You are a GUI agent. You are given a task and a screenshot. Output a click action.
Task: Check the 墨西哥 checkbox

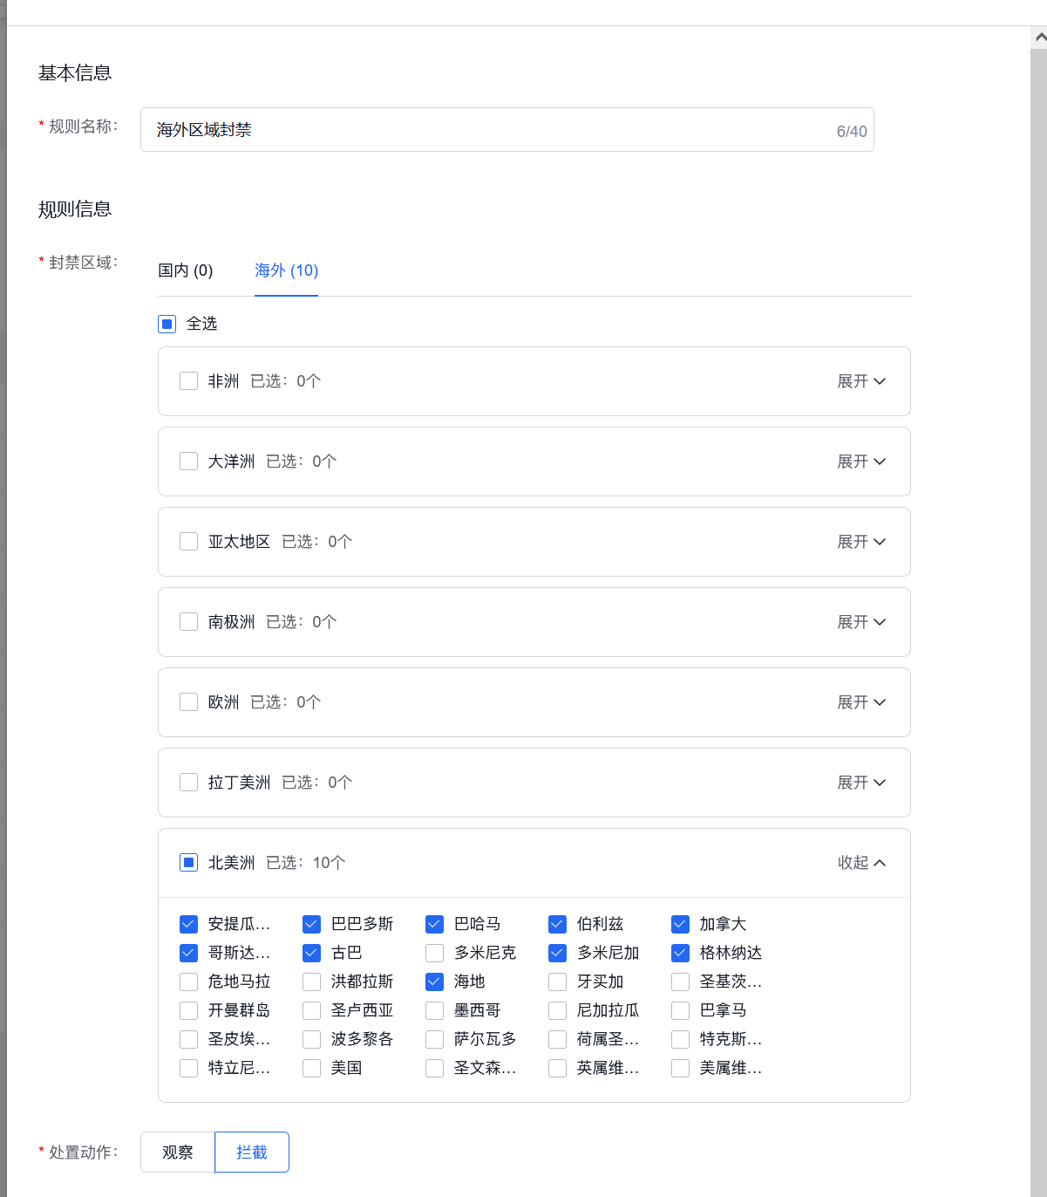pyautogui.click(x=434, y=1010)
